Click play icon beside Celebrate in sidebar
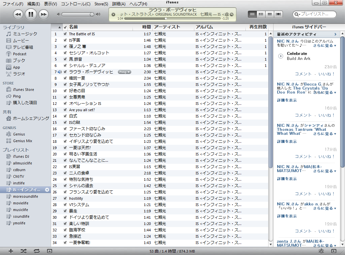The height and width of the screenshot is (255, 345). [281, 56]
